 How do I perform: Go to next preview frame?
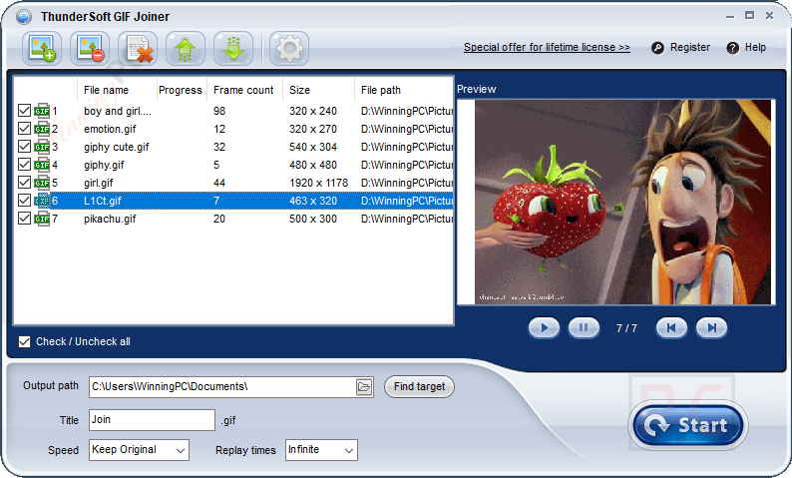point(711,327)
